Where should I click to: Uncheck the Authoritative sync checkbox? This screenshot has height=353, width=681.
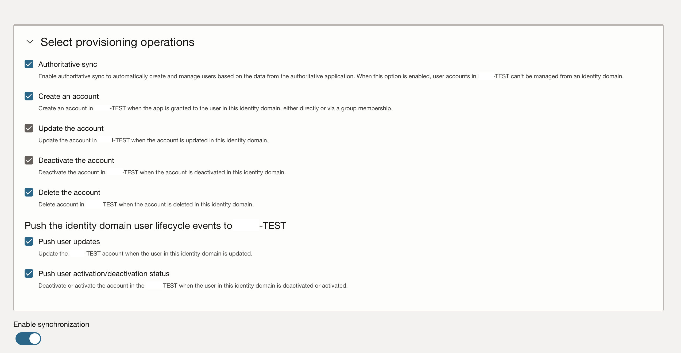pos(29,64)
